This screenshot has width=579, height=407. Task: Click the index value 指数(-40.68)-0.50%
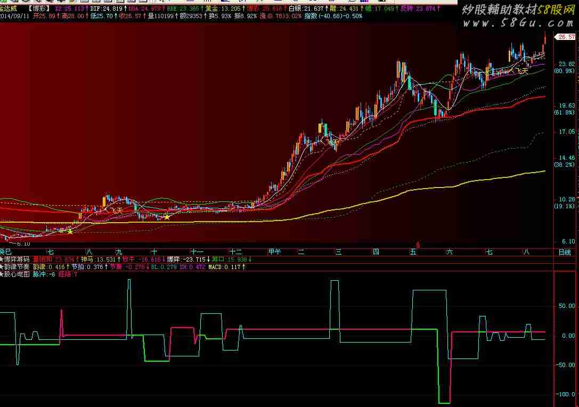pyautogui.click(x=333, y=17)
